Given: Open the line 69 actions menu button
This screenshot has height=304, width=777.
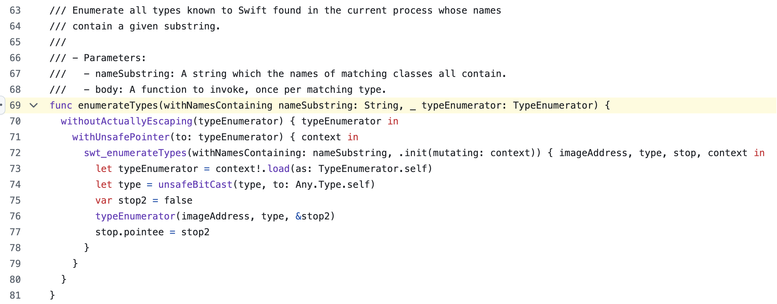Looking at the screenshot, I should point(2,105).
